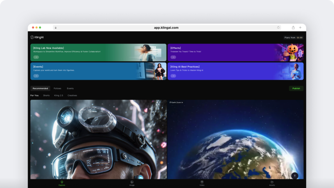The width and height of the screenshot is (334, 188).
Task: Switch to the Follows tab
Action: pos(57,88)
